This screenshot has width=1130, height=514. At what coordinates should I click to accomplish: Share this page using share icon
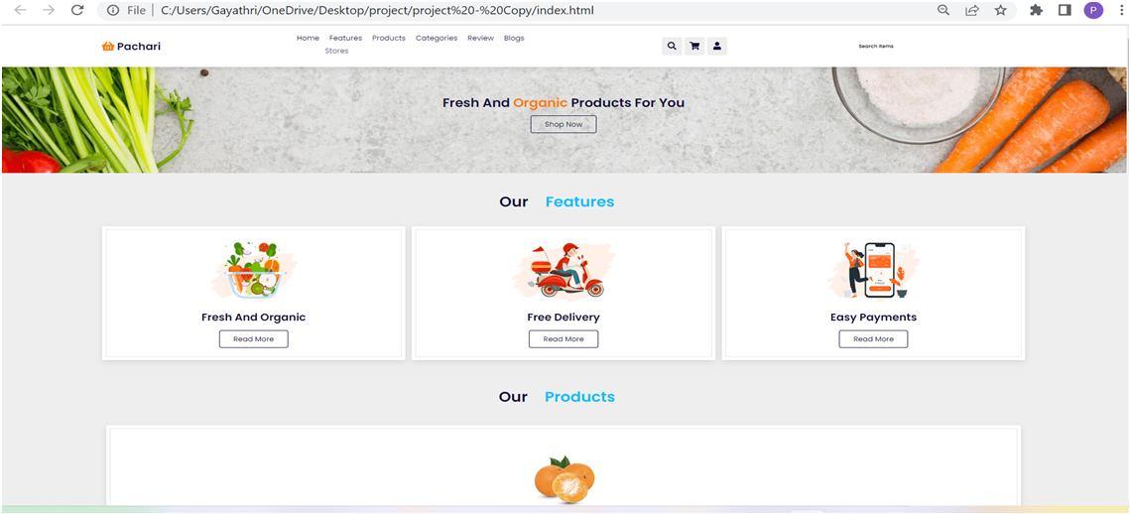pos(972,10)
